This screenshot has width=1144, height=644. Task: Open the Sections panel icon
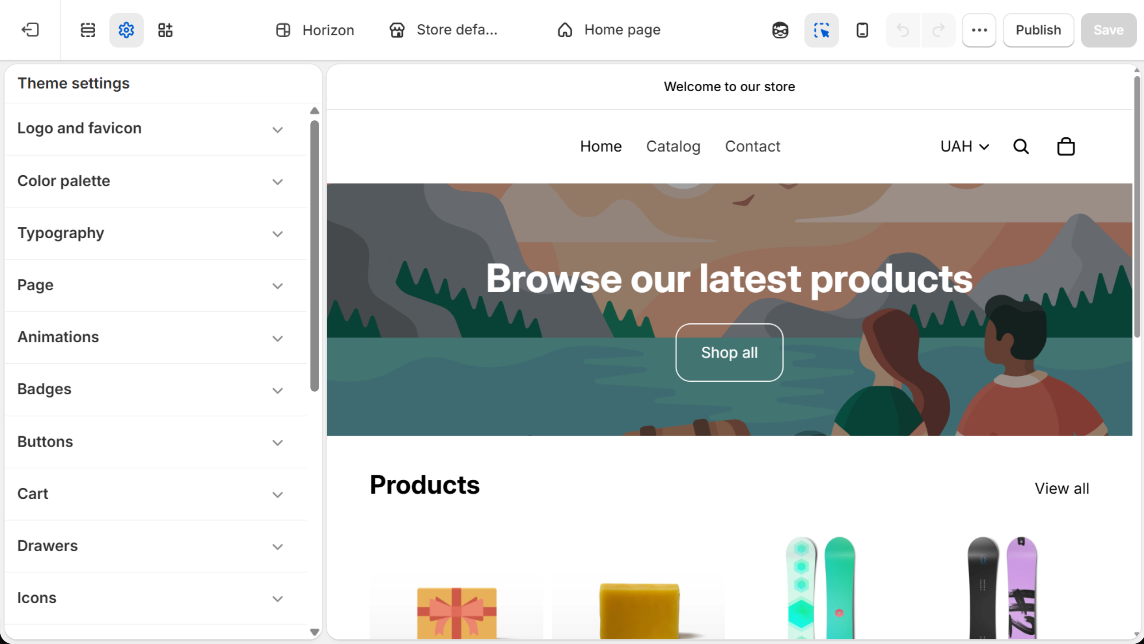coord(87,30)
